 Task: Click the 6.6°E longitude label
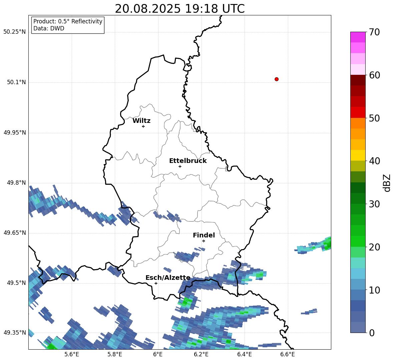288,354
